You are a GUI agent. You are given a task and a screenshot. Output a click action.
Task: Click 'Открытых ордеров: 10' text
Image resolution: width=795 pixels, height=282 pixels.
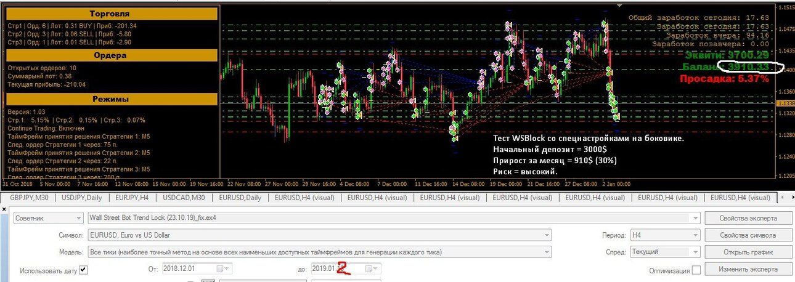tap(42, 68)
